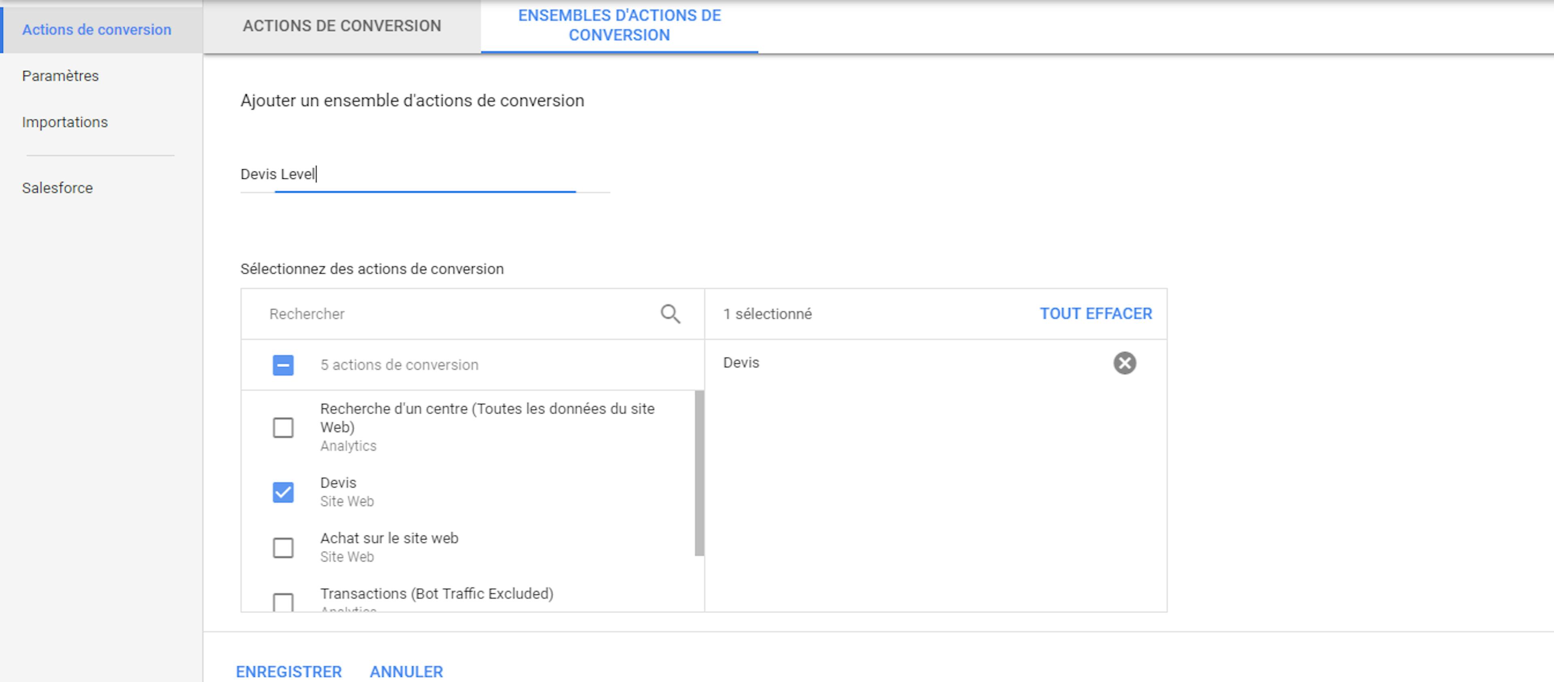Check Transactions (Bot Traffic Excluded) checkbox

click(283, 601)
